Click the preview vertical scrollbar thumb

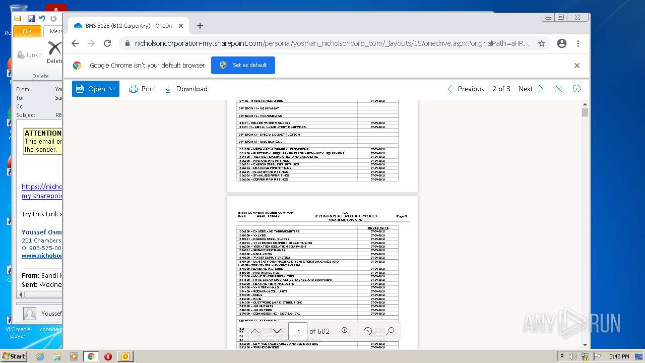click(x=585, y=112)
